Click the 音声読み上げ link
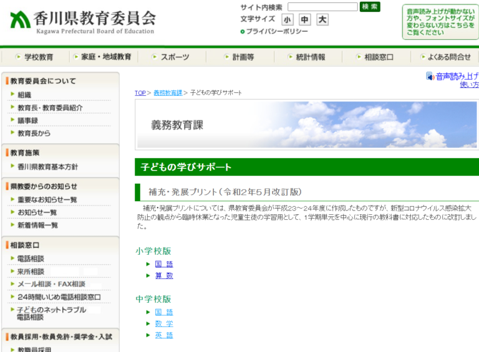 [x=457, y=76]
